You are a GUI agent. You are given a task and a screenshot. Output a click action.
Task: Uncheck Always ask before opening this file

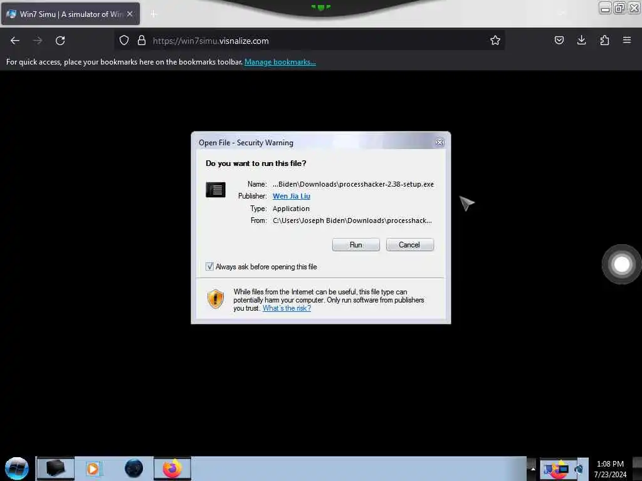[209, 267]
